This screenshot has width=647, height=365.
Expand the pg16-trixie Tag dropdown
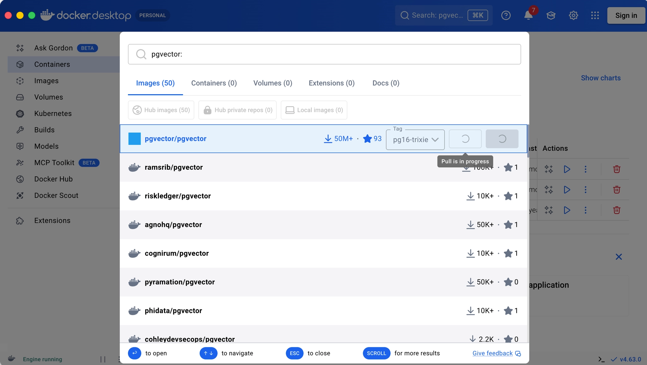415,139
